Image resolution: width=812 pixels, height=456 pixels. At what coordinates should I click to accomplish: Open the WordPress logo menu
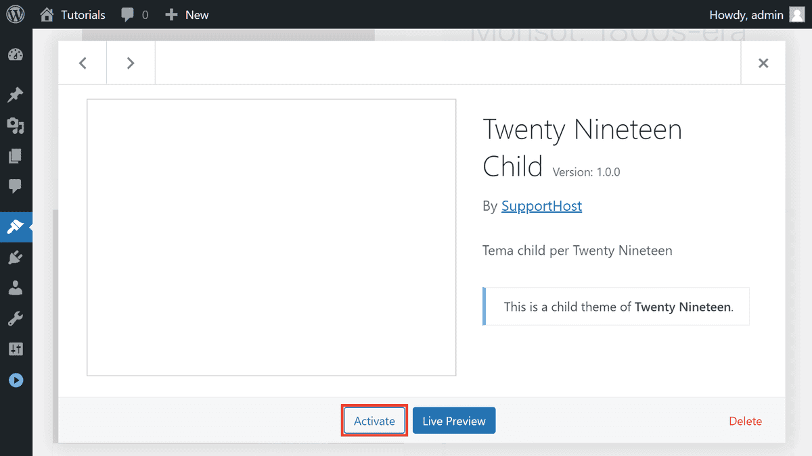16,14
